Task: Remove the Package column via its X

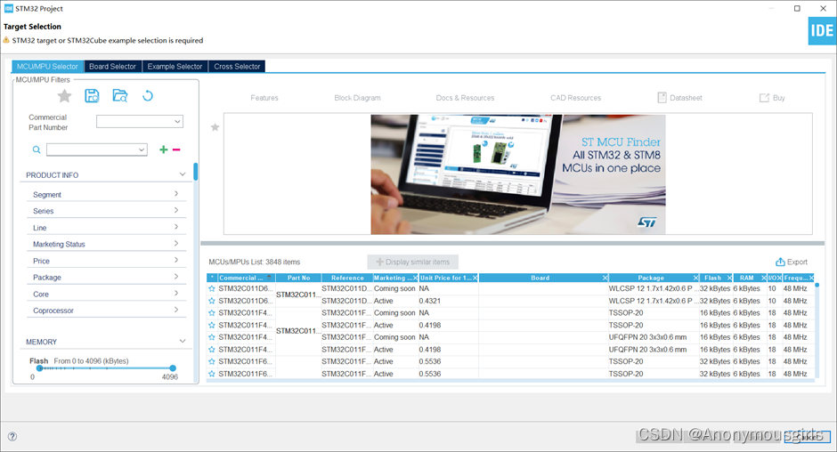Action: pos(695,278)
